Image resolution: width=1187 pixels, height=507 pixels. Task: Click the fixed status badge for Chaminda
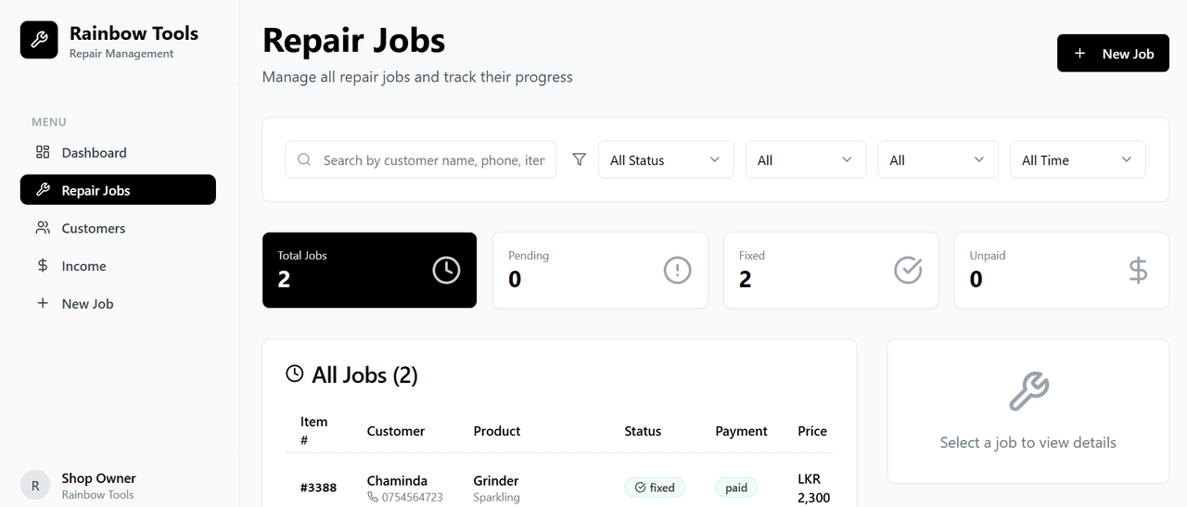click(654, 488)
